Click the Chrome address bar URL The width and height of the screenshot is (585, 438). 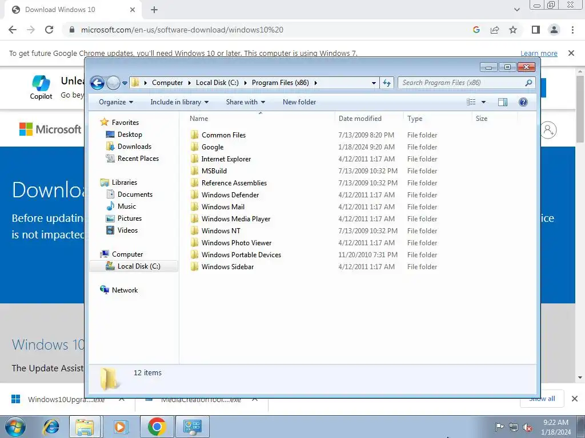[182, 30]
